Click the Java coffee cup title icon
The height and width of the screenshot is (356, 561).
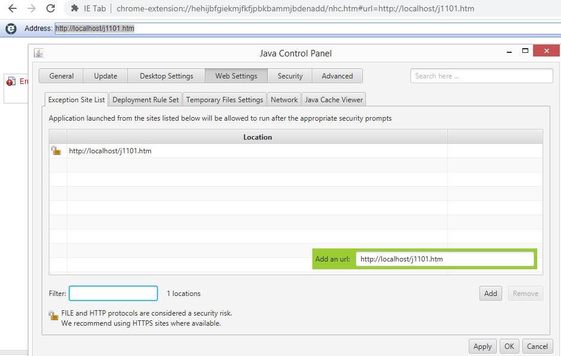coord(39,53)
